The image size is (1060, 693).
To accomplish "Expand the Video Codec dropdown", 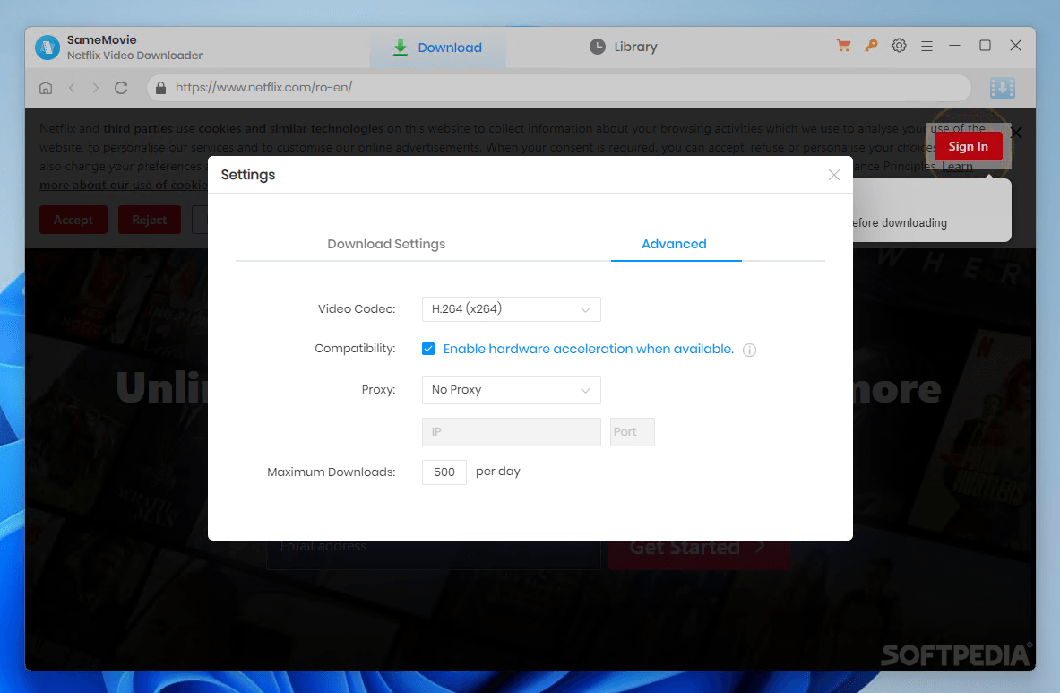I will coord(511,309).
